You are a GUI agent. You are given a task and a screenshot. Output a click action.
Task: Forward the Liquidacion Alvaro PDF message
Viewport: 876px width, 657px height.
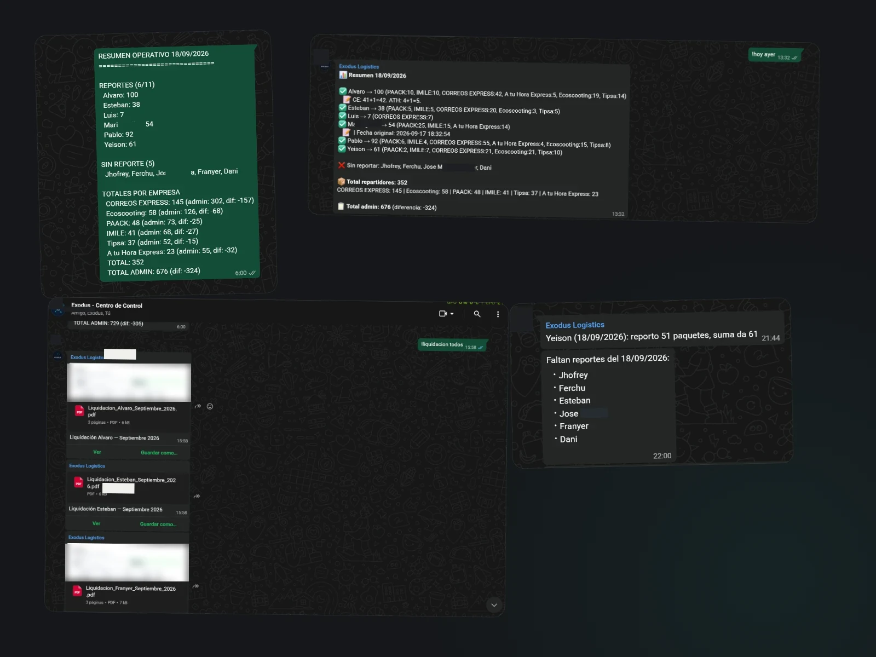coord(198,406)
